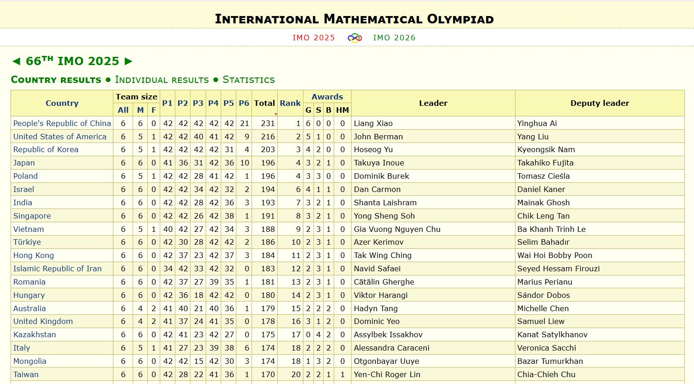Screen dimensions: 694x384
Task: Click USA's total score 216
Action: pos(268,137)
